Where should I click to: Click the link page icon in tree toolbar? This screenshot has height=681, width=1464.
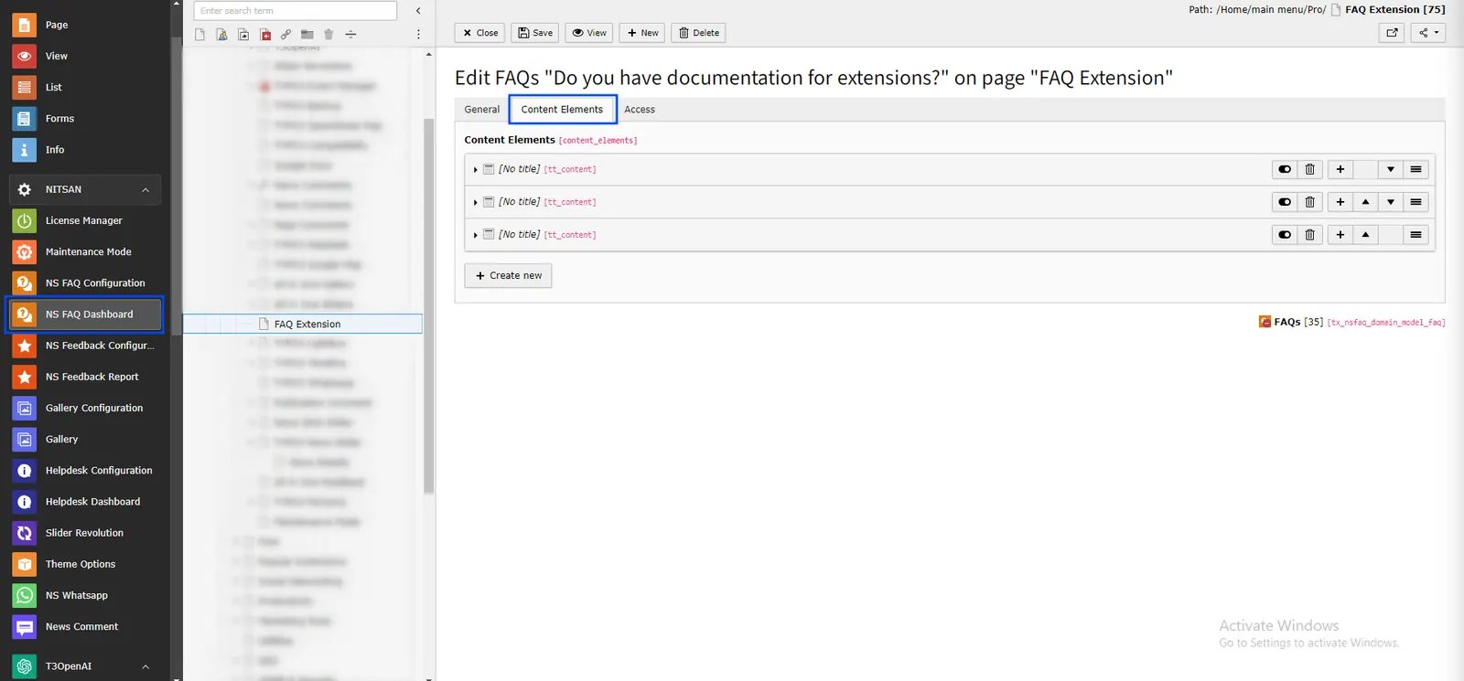pyautogui.click(x=286, y=35)
